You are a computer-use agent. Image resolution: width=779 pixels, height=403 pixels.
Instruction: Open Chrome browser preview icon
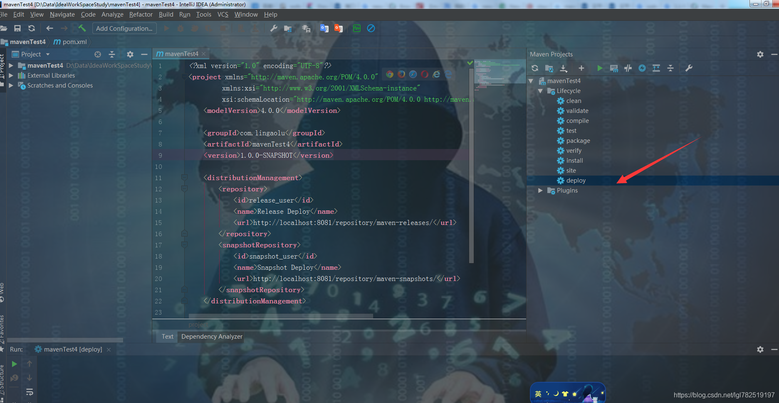click(x=390, y=74)
